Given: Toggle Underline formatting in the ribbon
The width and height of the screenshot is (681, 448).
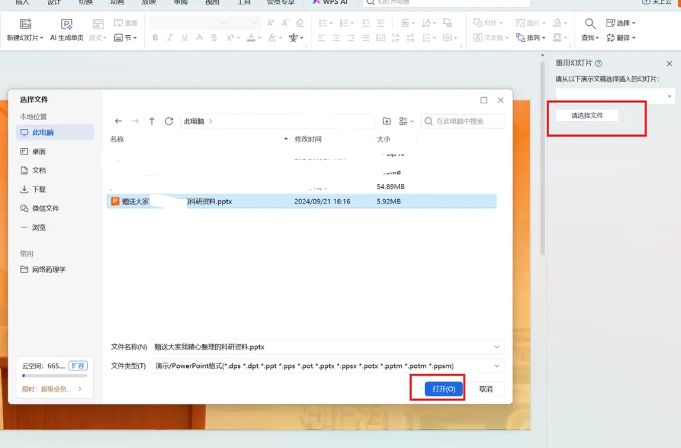Looking at the screenshot, I should 185,38.
